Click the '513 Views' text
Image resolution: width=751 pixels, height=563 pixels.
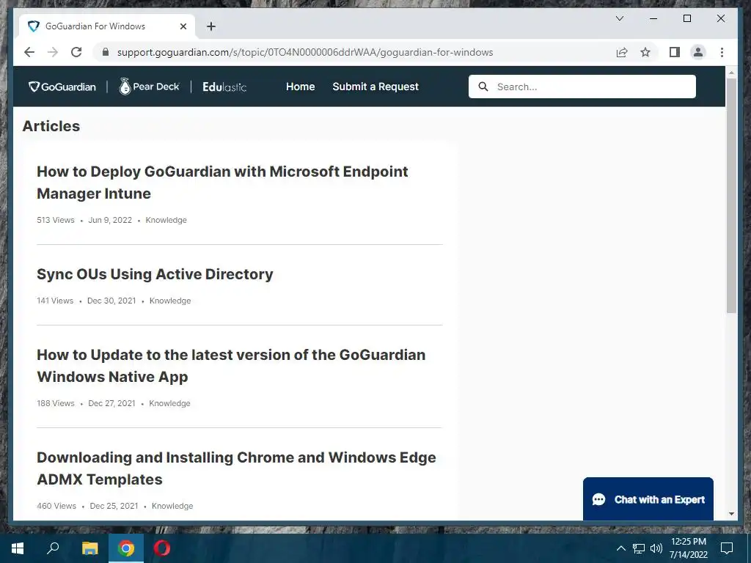pos(56,220)
